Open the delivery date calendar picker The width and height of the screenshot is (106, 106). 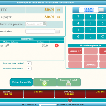pyautogui.click(x=44, y=24)
